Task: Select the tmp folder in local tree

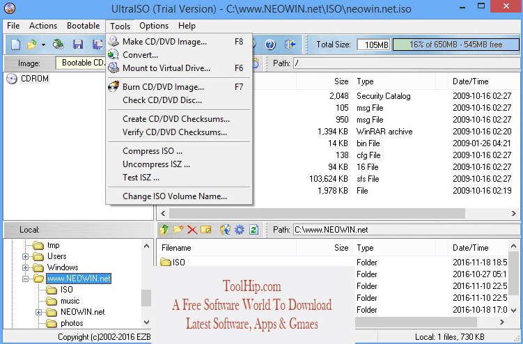Action: 54,245
